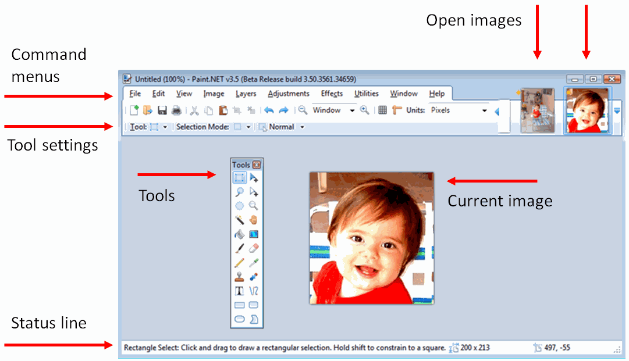This screenshot has width=629, height=361.
Task: Select the Text tool
Action: tap(239, 291)
